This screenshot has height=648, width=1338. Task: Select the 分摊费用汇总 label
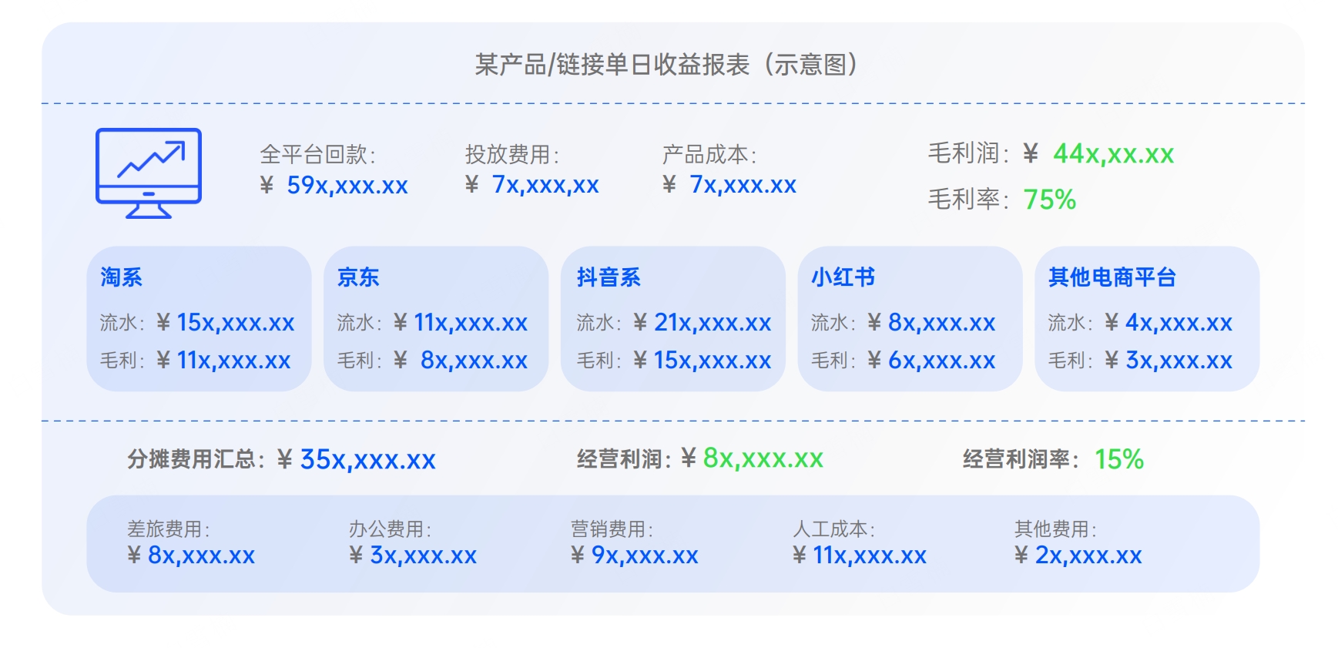tap(196, 459)
